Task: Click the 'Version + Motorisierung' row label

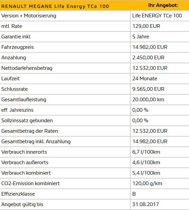Action: [29, 16]
